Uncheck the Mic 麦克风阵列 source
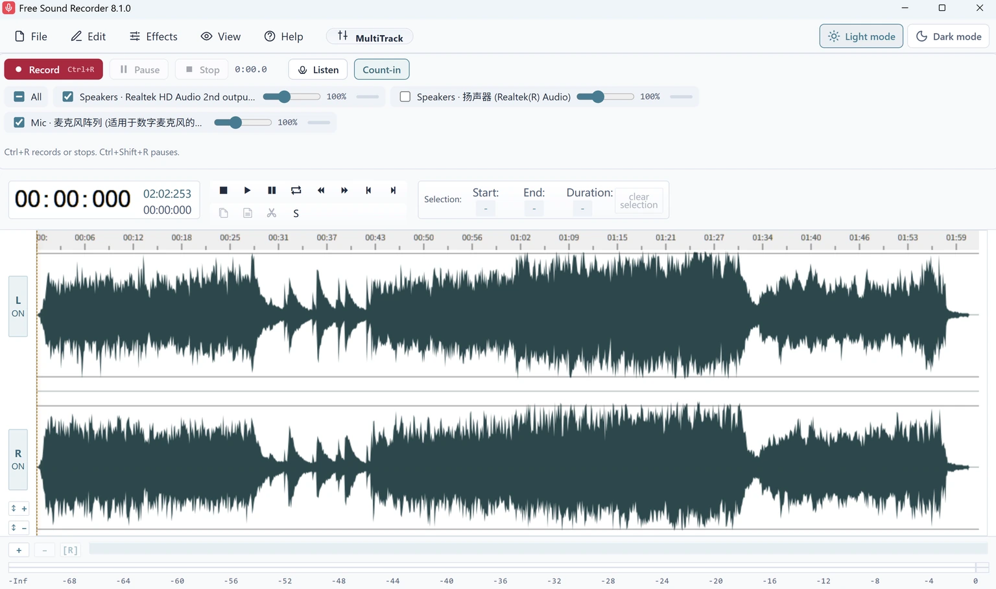Viewport: 996px width, 589px height. (x=19, y=122)
